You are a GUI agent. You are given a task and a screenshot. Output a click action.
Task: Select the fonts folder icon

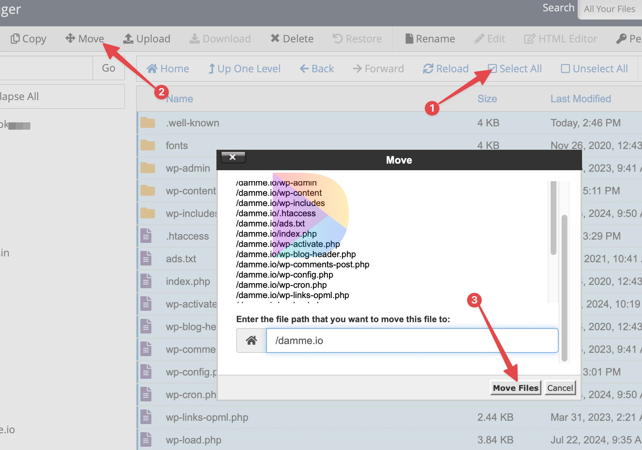pos(148,145)
